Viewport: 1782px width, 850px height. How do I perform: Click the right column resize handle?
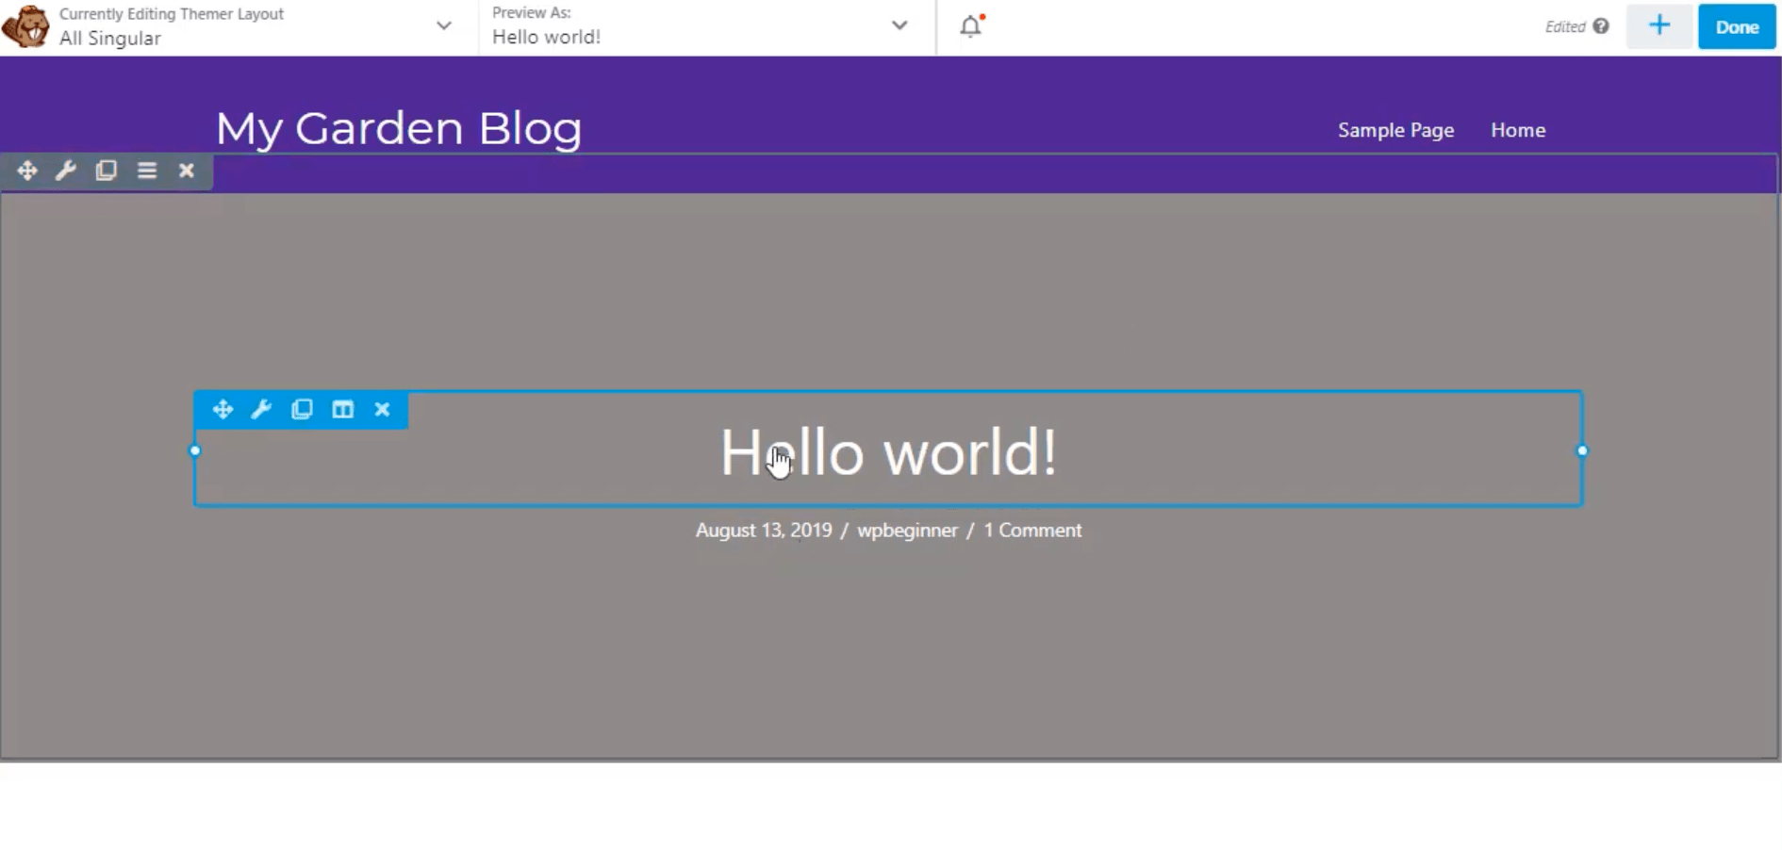pos(1582,450)
